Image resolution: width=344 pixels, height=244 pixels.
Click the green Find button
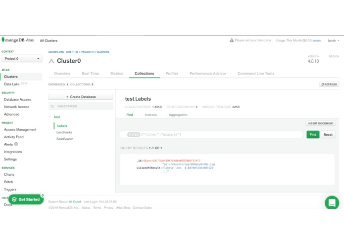click(x=313, y=134)
